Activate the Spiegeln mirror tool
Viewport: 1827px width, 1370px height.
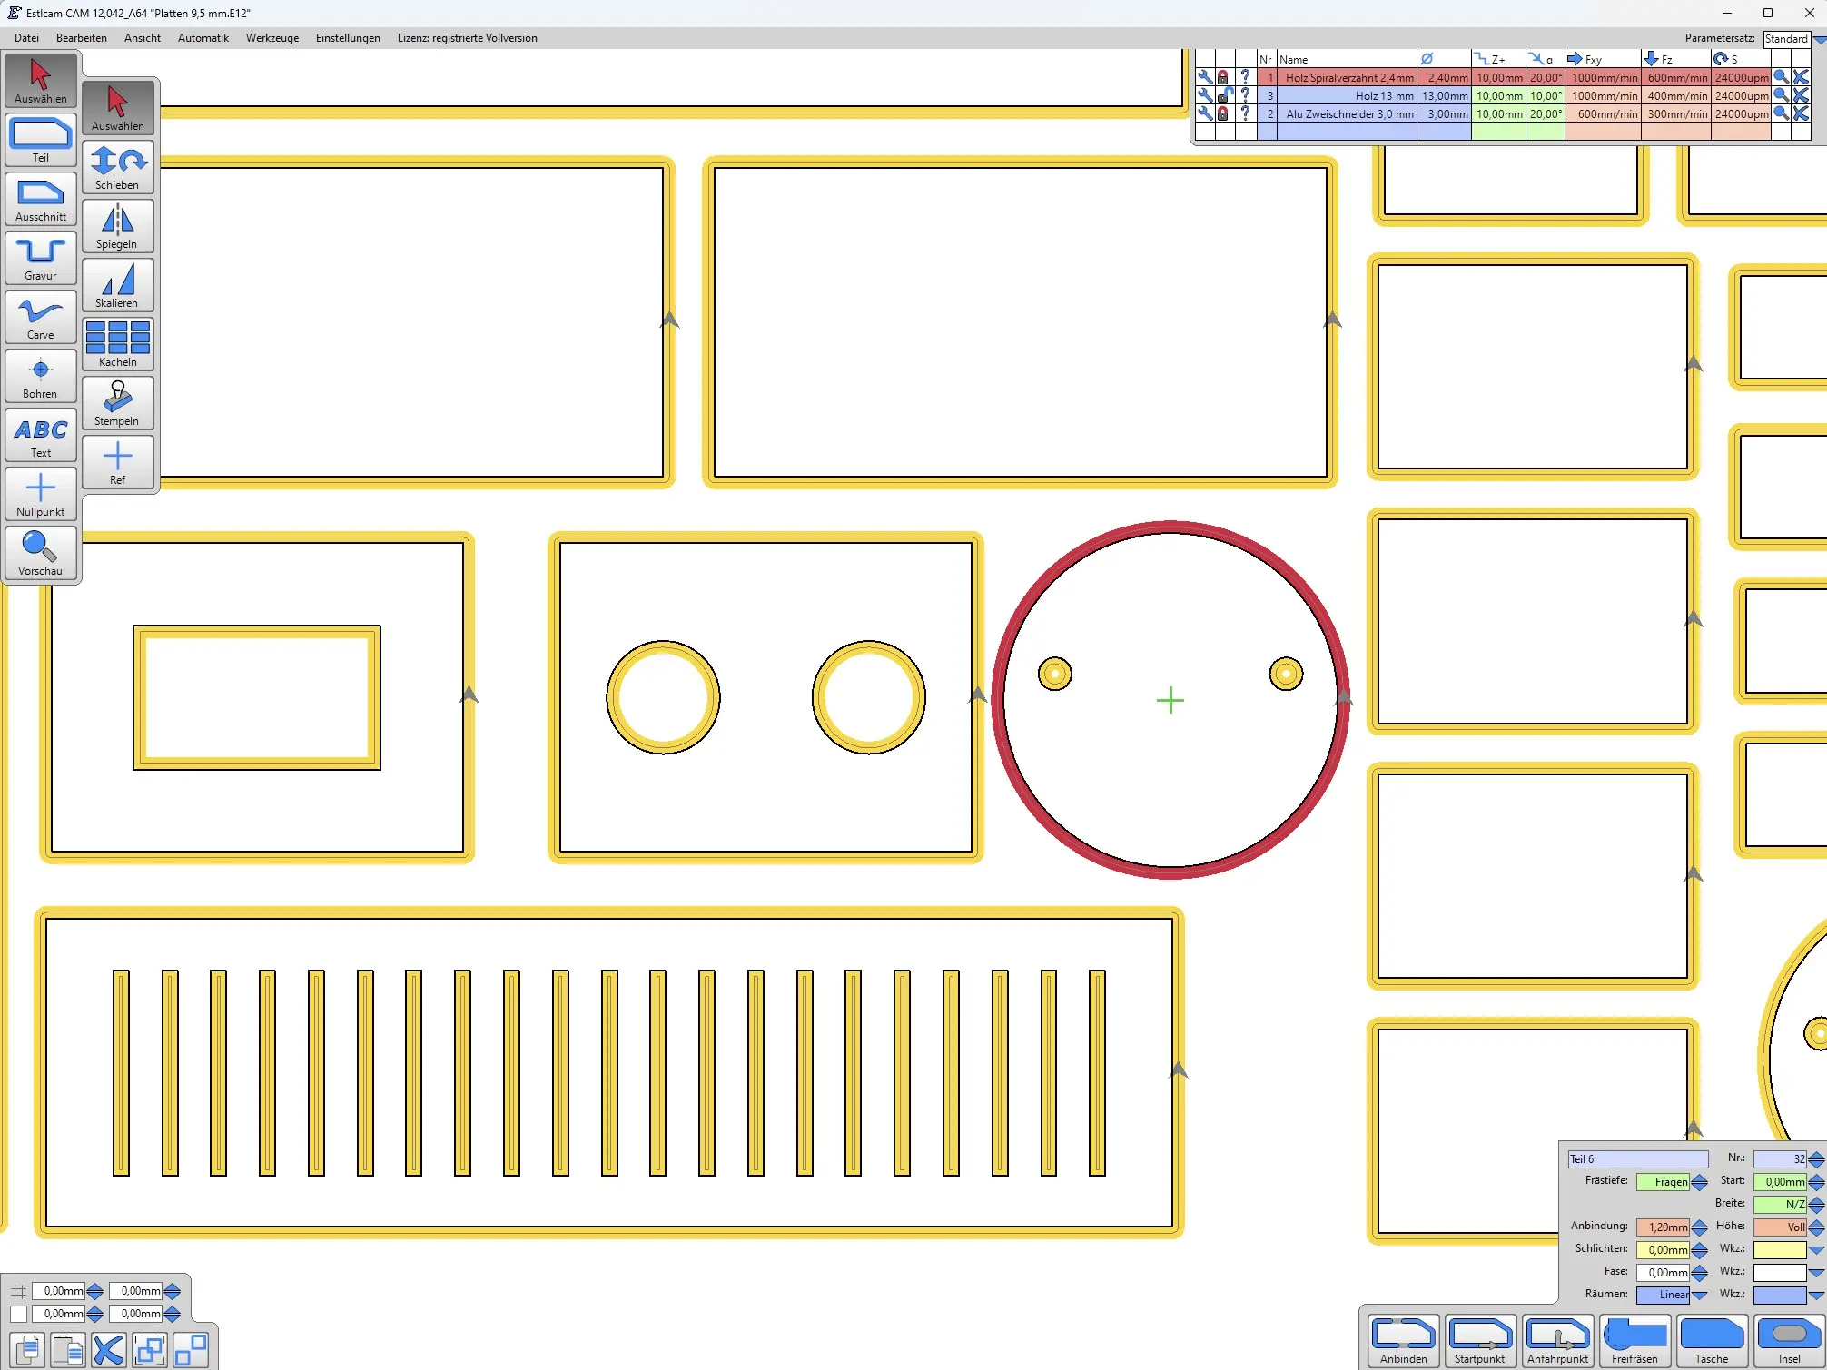tap(117, 224)
